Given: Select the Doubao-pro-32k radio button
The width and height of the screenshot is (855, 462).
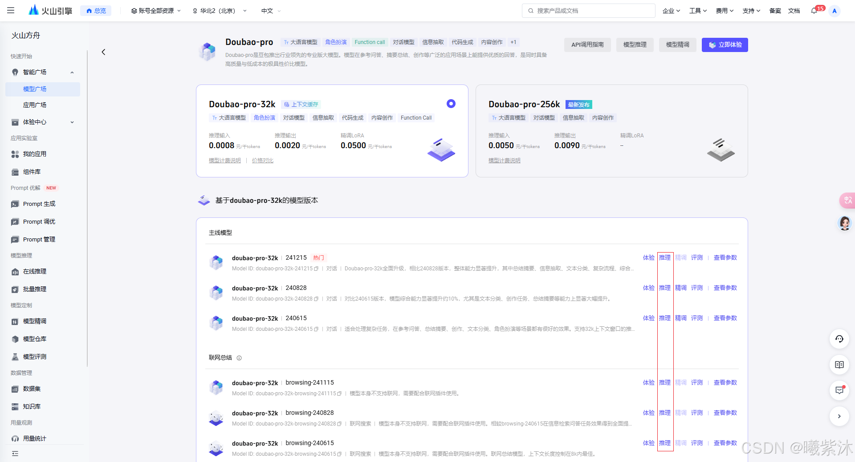Looking at the screenshot, I should [x=451, y=104].
